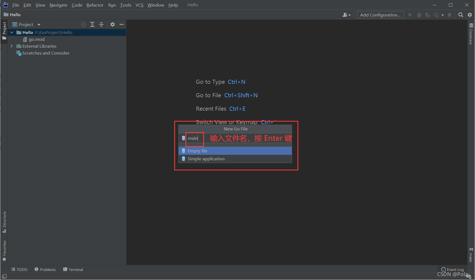Select Scratches and Consoles row

pyautogui.click(x=67, y=53)
